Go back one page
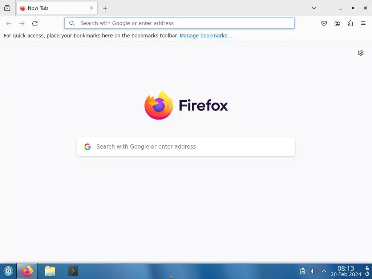The width and height of the screenshot is (372, 279). (9, 23)
